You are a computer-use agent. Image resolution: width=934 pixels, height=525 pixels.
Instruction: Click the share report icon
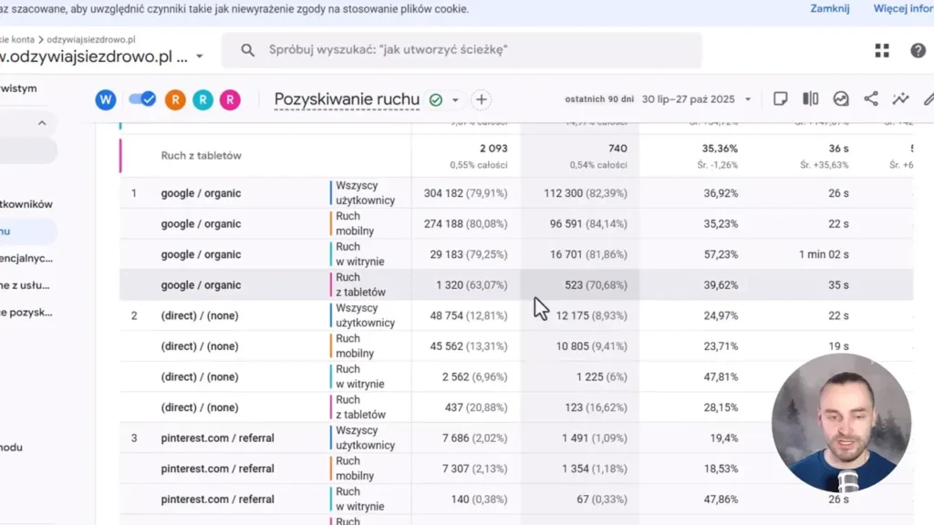tap(871, 98)
